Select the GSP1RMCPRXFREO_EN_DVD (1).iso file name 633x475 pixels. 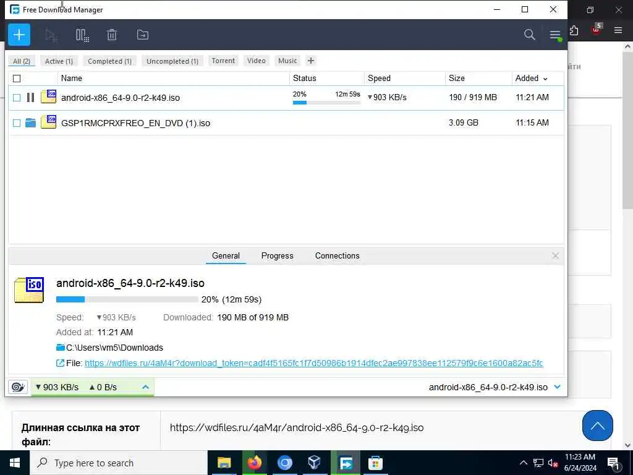(135, 123)
